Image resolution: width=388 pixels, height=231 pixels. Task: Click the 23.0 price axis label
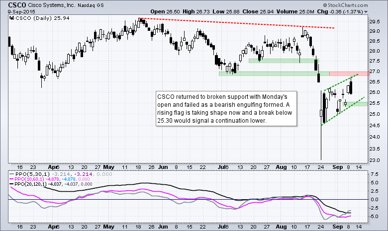(375, 160)
